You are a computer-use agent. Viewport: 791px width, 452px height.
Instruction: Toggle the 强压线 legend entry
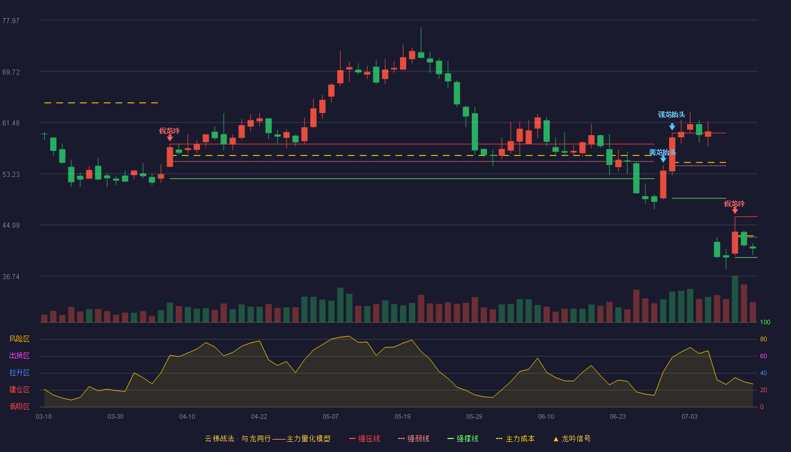(x=364, y=439)
